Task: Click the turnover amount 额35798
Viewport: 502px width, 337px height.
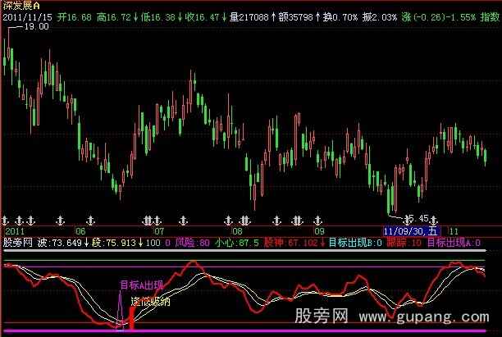Action: click(x=295, y=17)
